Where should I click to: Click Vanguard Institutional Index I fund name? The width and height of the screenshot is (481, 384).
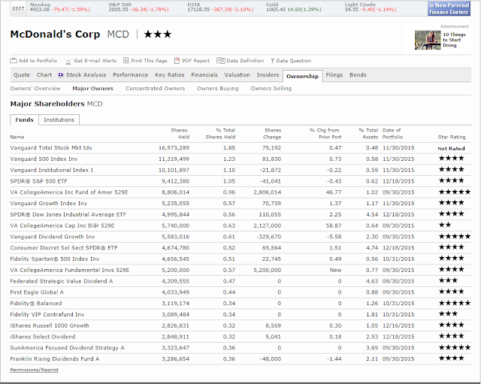[52, 170]
